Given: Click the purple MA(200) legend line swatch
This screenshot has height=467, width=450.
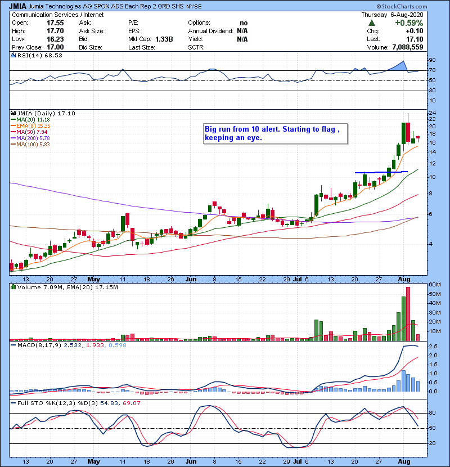Looking at the screenshot, I should 13,138.
